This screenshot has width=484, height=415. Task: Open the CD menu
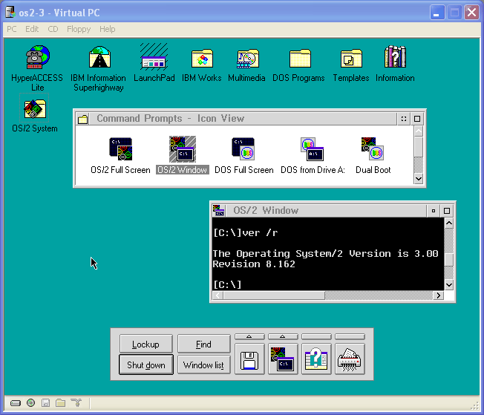pos(53,29)
